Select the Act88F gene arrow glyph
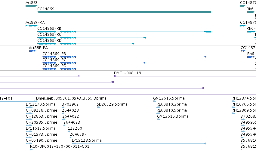The width and height of the screenshot is (256, 151). point(31,6)
